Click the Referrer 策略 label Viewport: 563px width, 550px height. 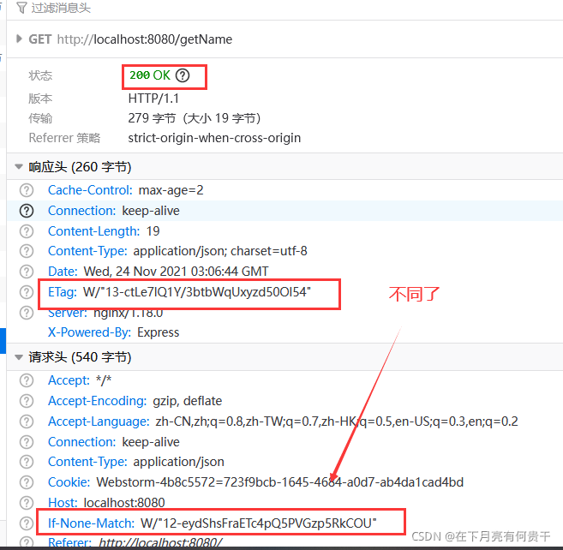(64, 138)
